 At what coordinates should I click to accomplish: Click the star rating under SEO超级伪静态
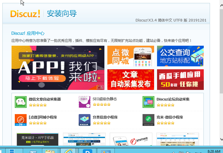[102, 105]
